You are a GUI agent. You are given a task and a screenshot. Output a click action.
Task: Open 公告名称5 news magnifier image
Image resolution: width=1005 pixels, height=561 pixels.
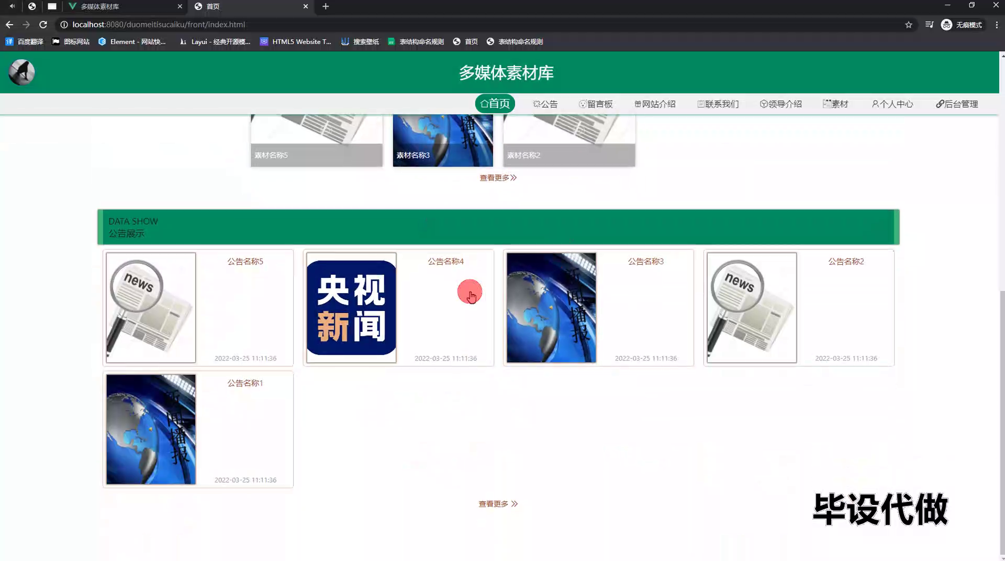151,308
